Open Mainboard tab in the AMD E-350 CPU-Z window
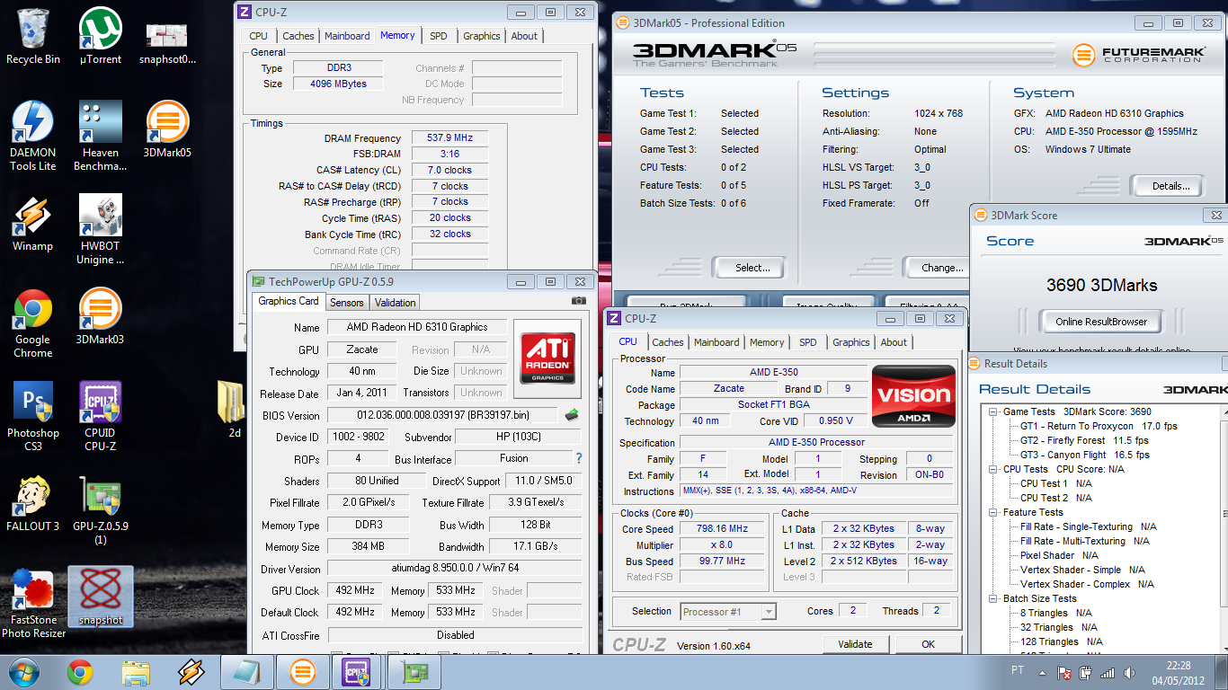1228x690 pixels. point(716,342)
